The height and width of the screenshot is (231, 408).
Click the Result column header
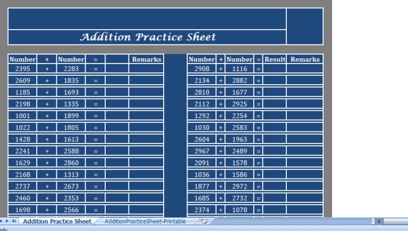tap(275, 59)
